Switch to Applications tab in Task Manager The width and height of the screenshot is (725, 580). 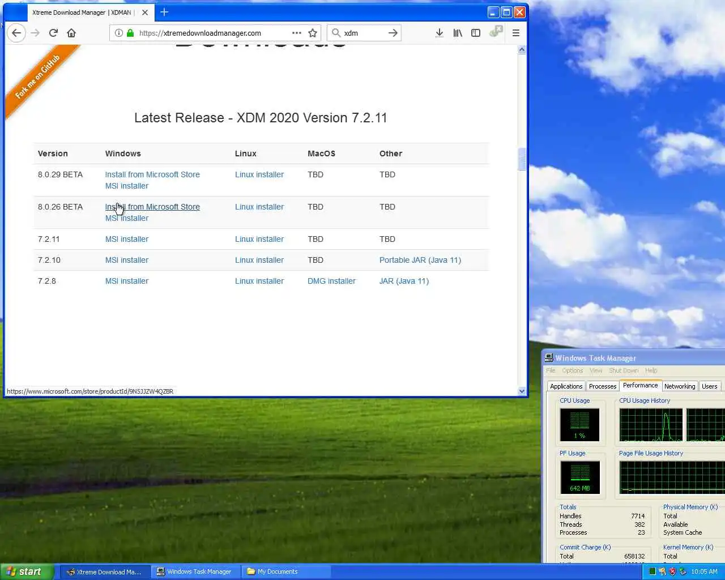point(566,386)
